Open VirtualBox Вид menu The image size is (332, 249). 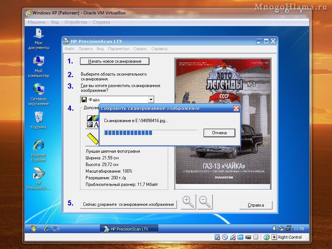click(x=55, y=22)
